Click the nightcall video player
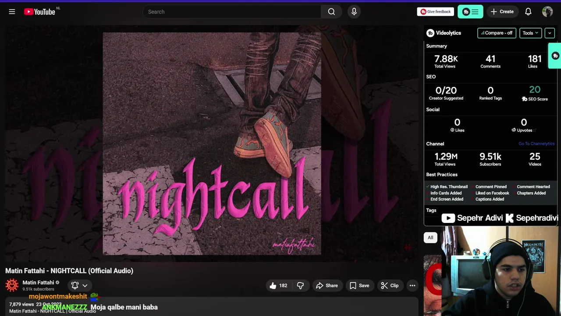 tap(212, 143)
